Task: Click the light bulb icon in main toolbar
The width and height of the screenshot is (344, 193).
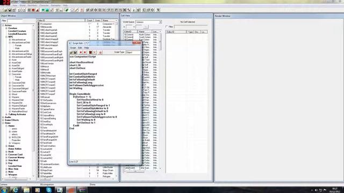Action: point(57,10)
